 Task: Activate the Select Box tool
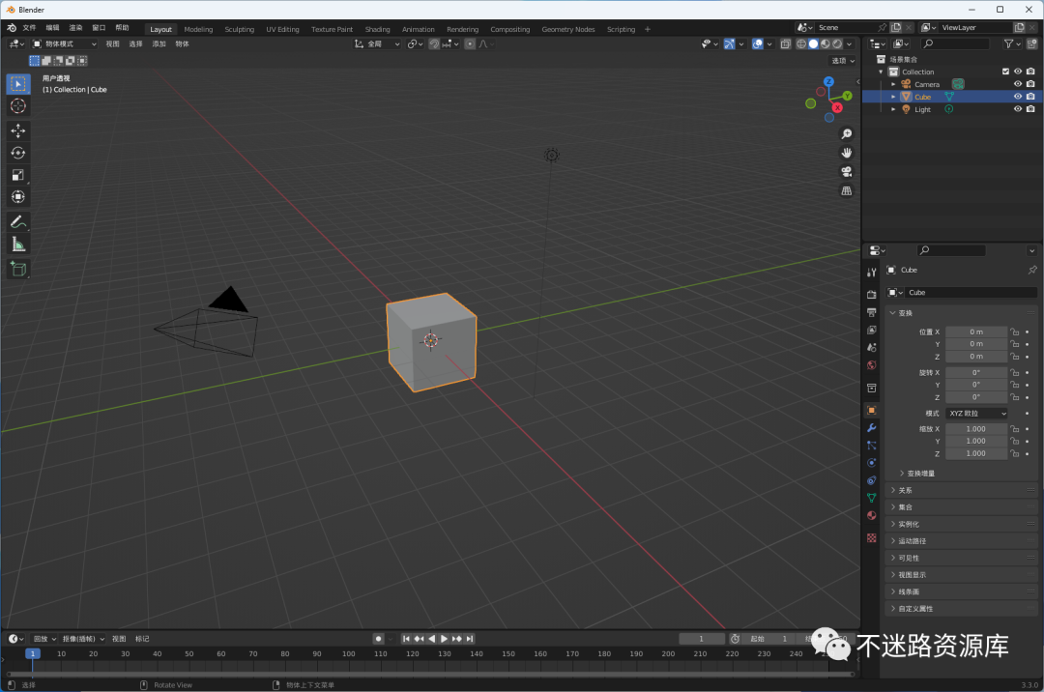click(x=18, y=84)
